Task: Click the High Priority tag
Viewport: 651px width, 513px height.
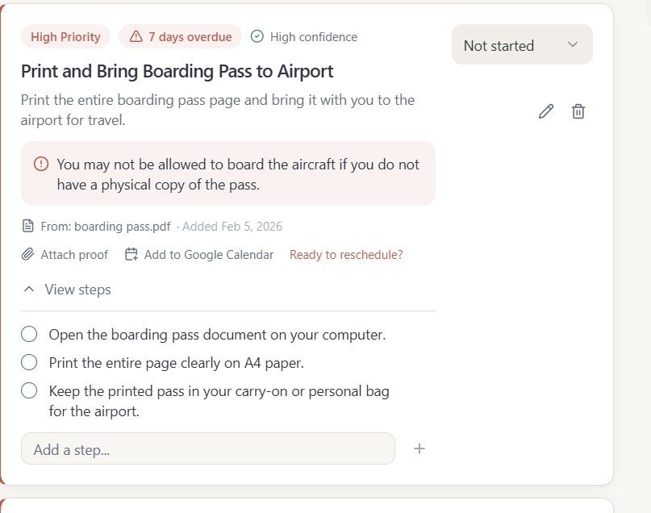Action: click(65, 36)
